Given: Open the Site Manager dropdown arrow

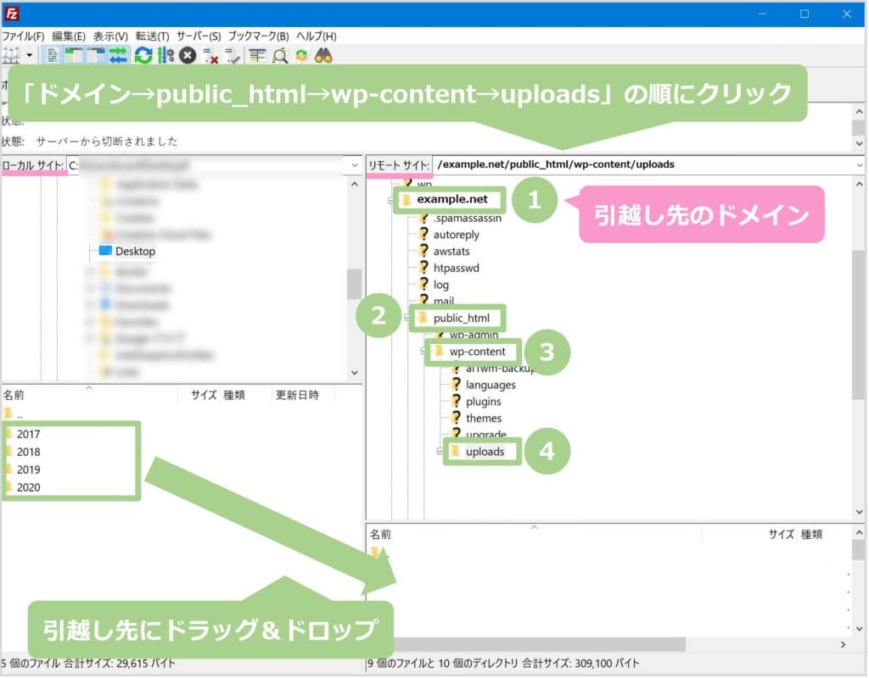Looking at the screenshot, I should [30, 56].
